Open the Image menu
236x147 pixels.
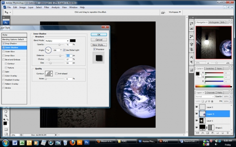[x=22, y=7]
